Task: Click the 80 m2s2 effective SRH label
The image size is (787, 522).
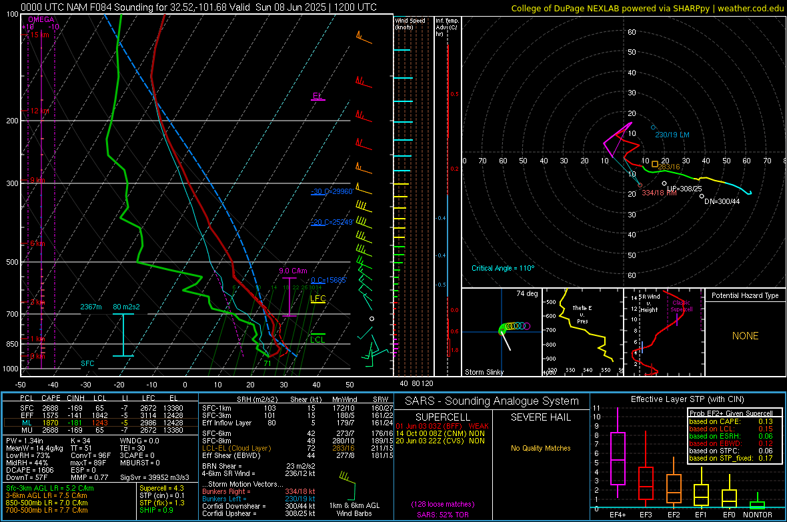Action: pyautogui.click(x=127, y=307)
